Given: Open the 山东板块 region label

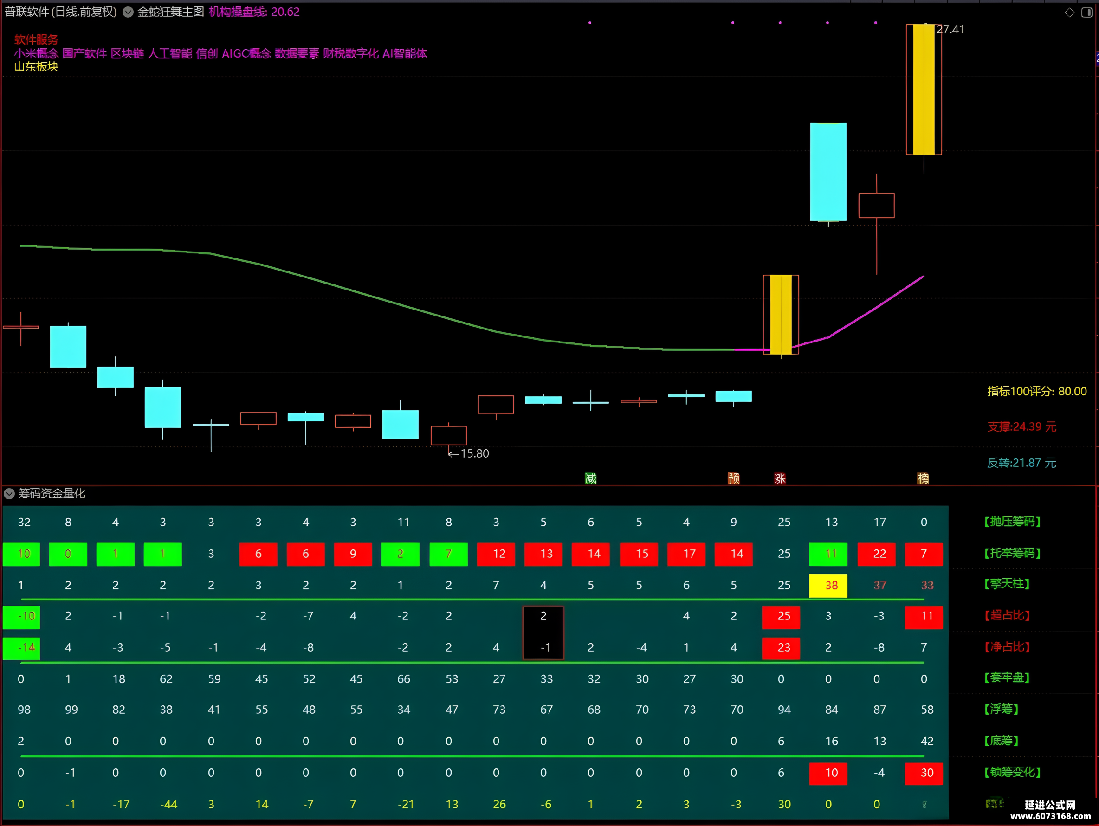Looking at the screenshot, I should pyautogui.click(x=36, y=66).
